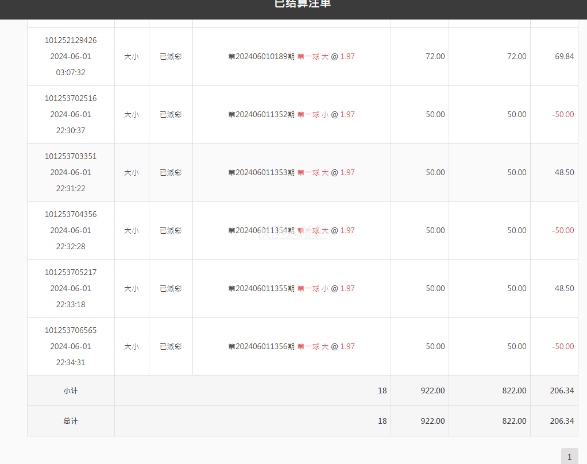Click the 69.84 win amount
Screen dimensions: 587x464
point(564,56)
